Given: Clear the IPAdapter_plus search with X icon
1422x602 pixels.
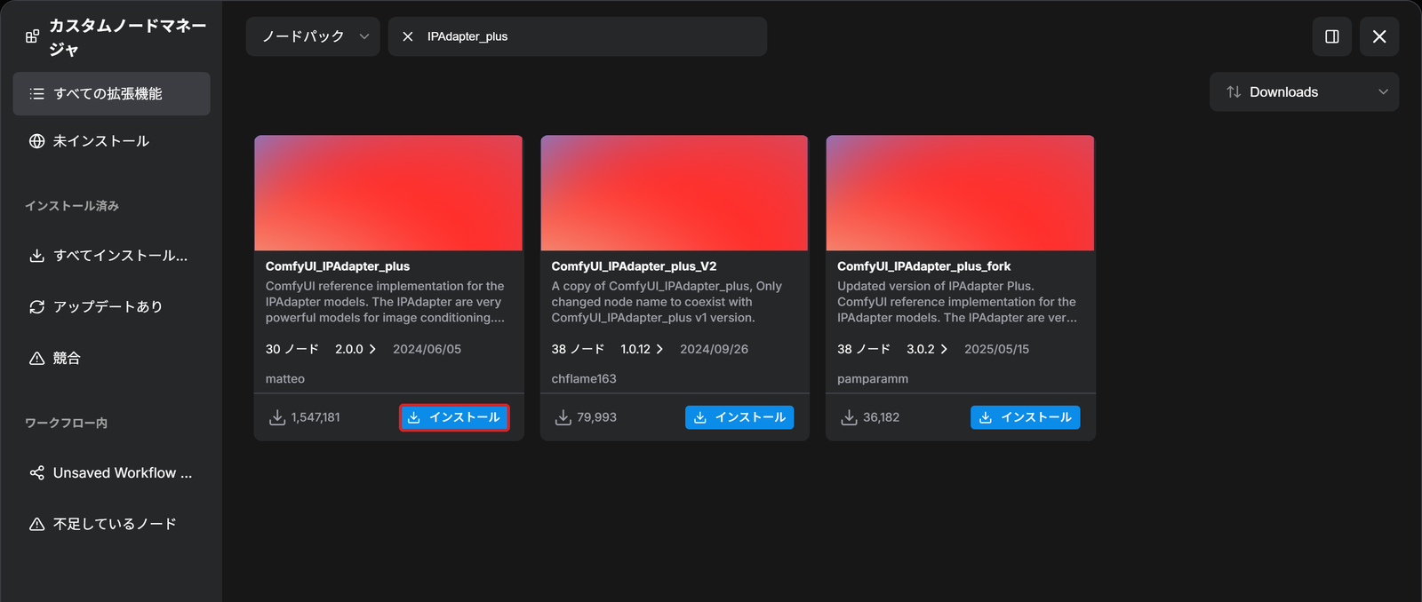Looking at the screenshot, I should [x=407, y=36].
